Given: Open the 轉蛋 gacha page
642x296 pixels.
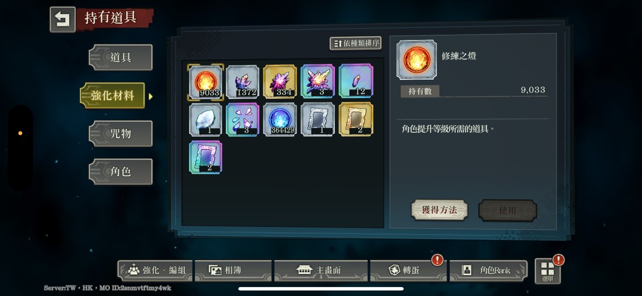Looking at the screenshot, I should [x=409, y=270].
